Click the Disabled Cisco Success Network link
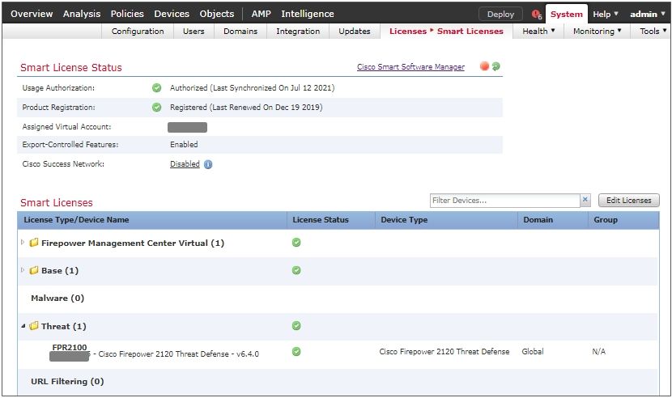The height and width of the screenshot is (398, 672). pyautogui.click(x=185, y=164)
